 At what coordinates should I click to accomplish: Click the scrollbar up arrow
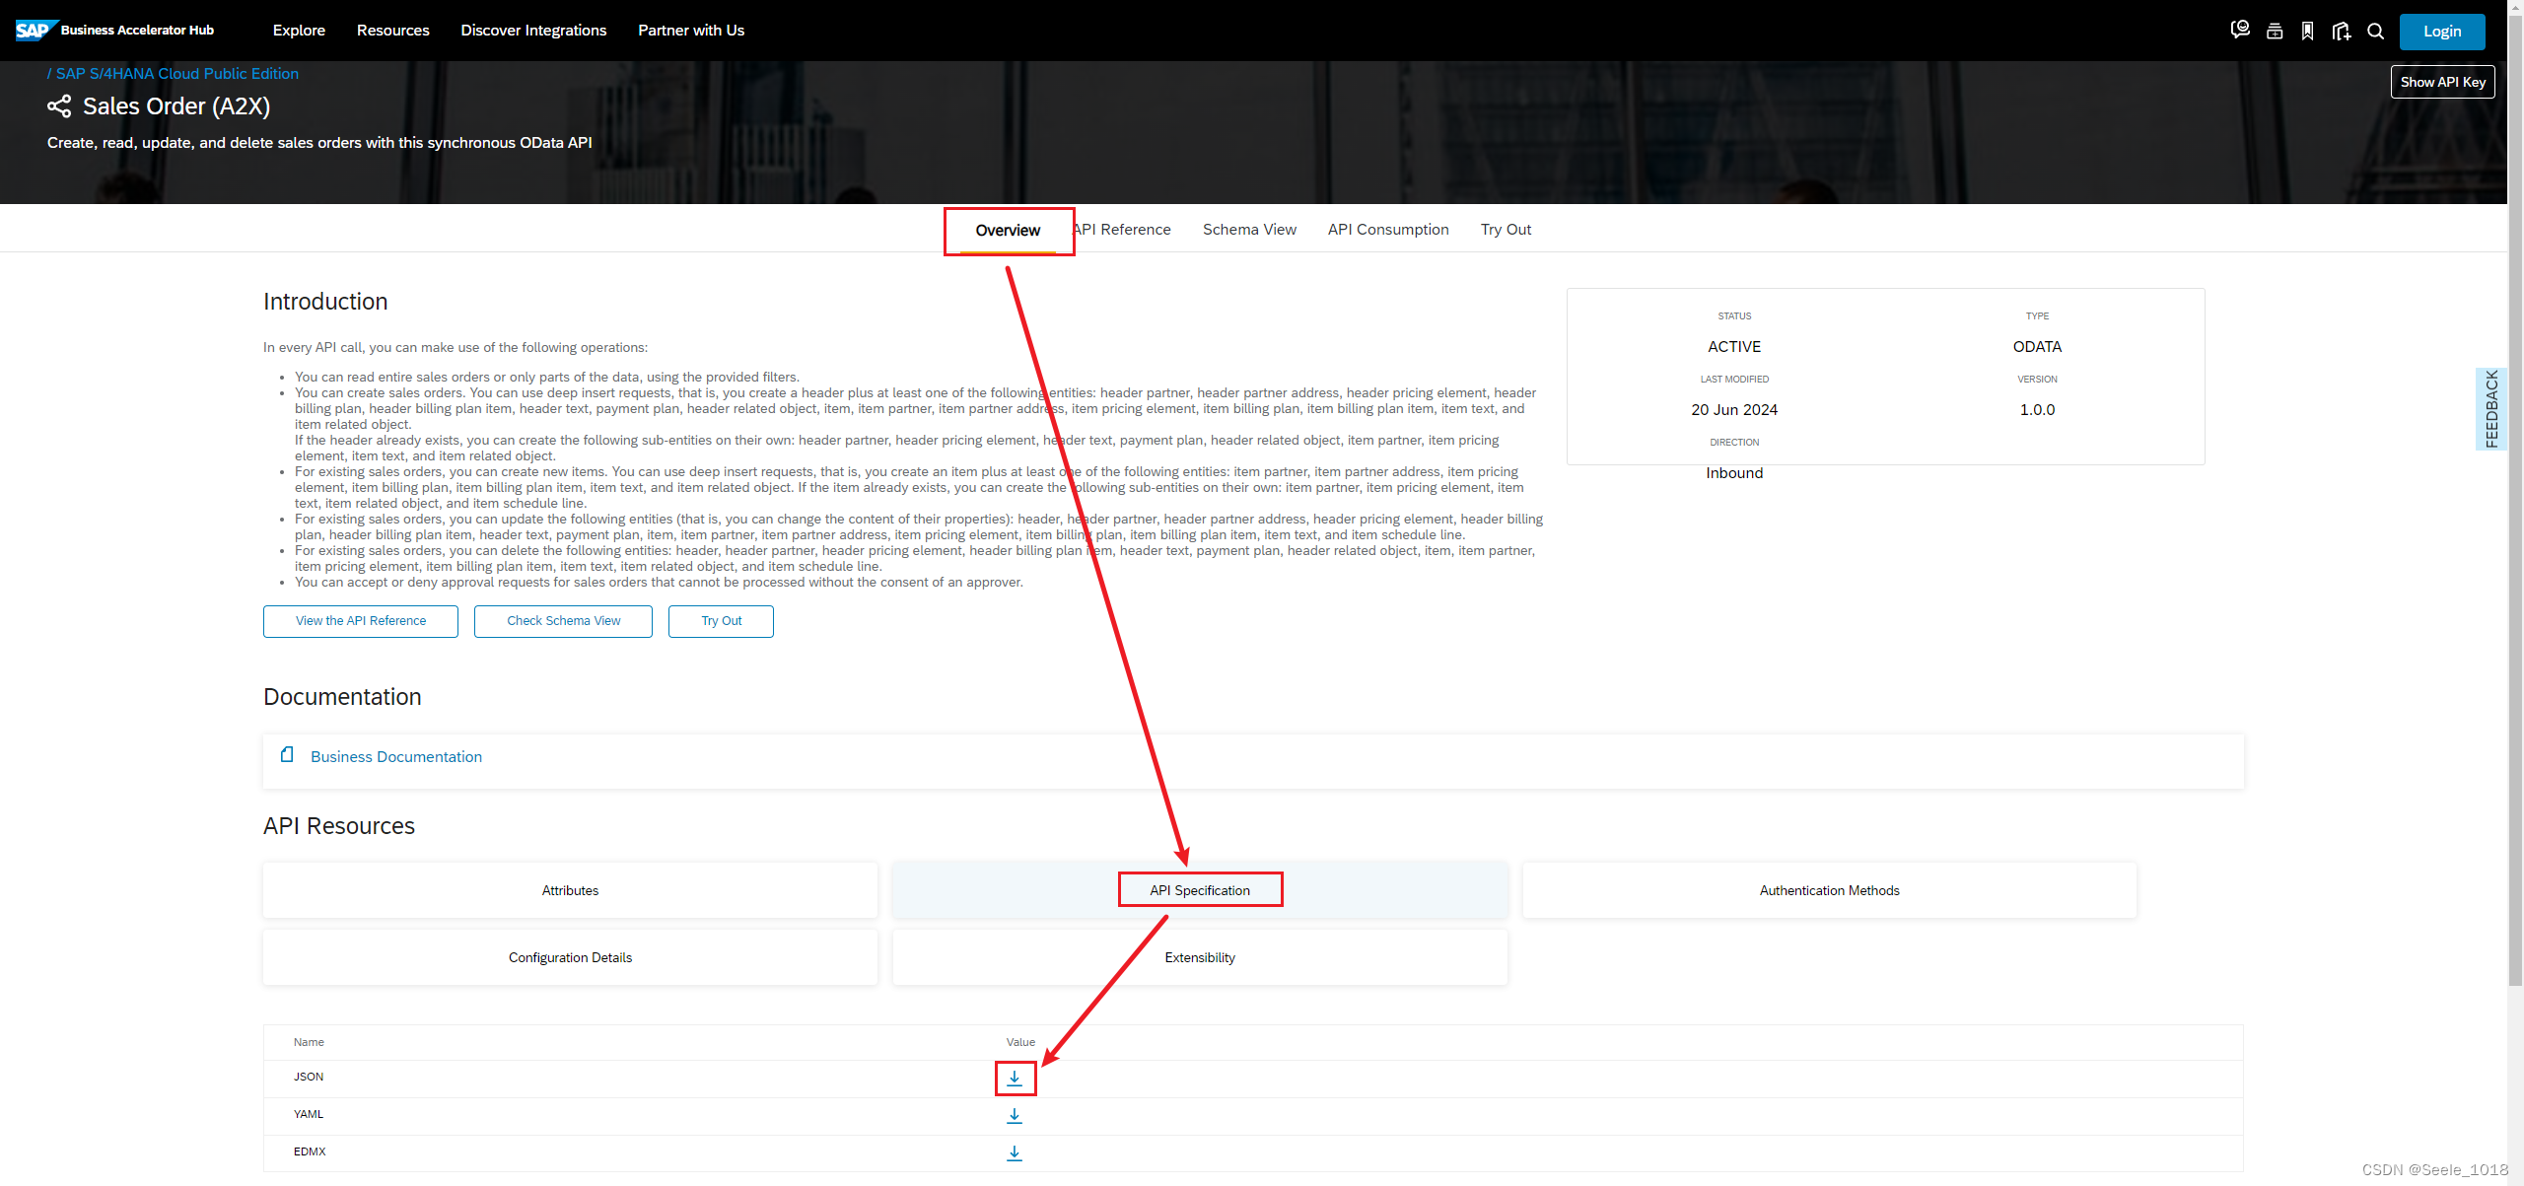click(x=2515, y=6)
